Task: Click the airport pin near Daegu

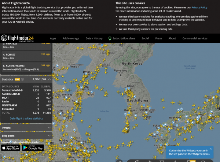Action: pos(144,105)
